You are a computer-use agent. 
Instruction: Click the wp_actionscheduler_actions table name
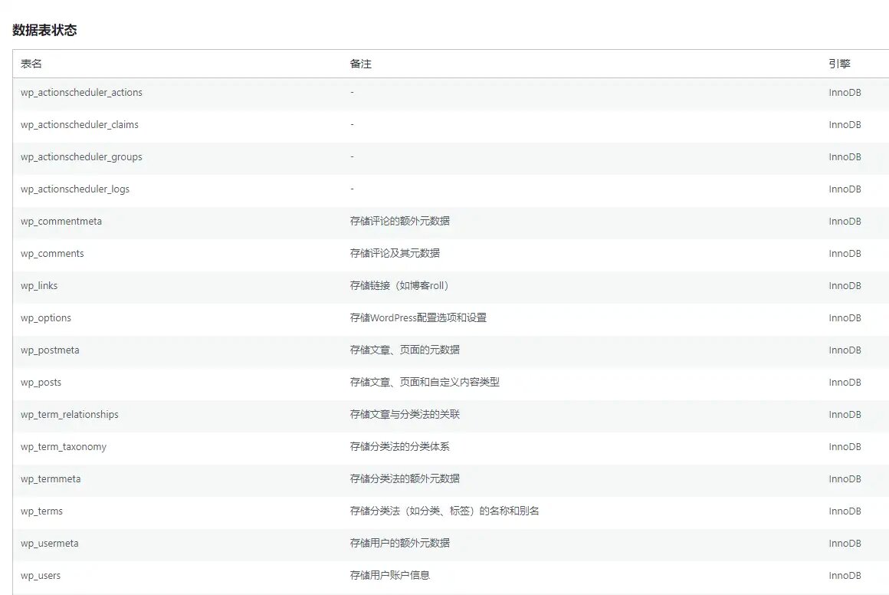81,92
